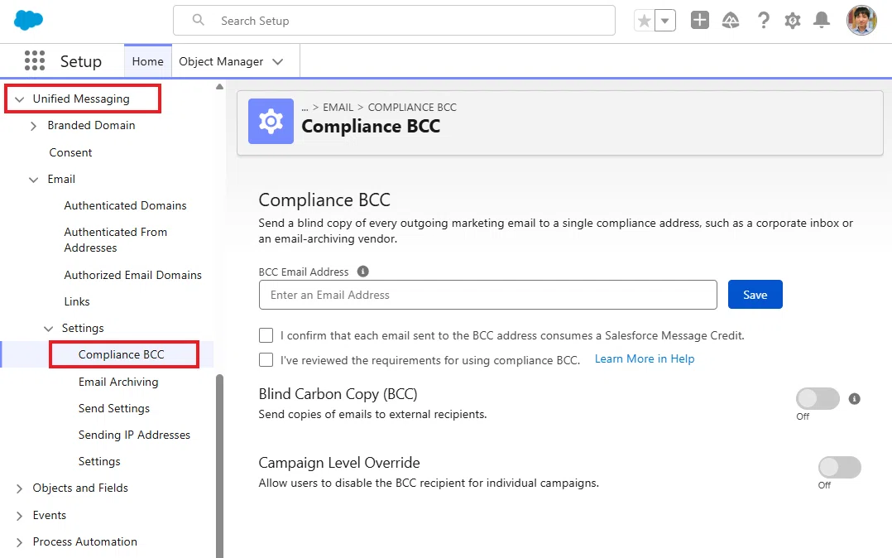This screenshot has width=892, height=558.
Task: Collapse the Settings subtree chevron
Action: (x=48, y=329)
